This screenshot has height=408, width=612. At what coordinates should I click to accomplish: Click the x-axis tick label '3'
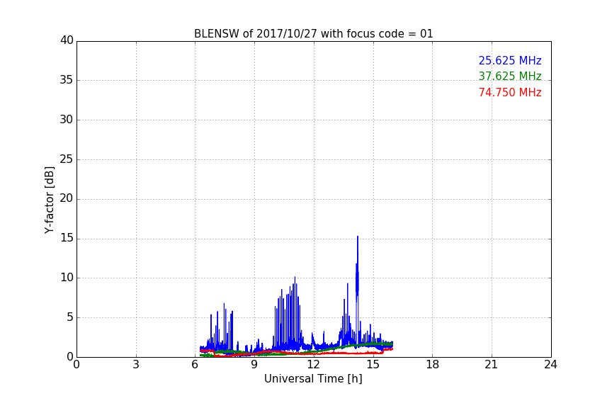coord(136,365)
